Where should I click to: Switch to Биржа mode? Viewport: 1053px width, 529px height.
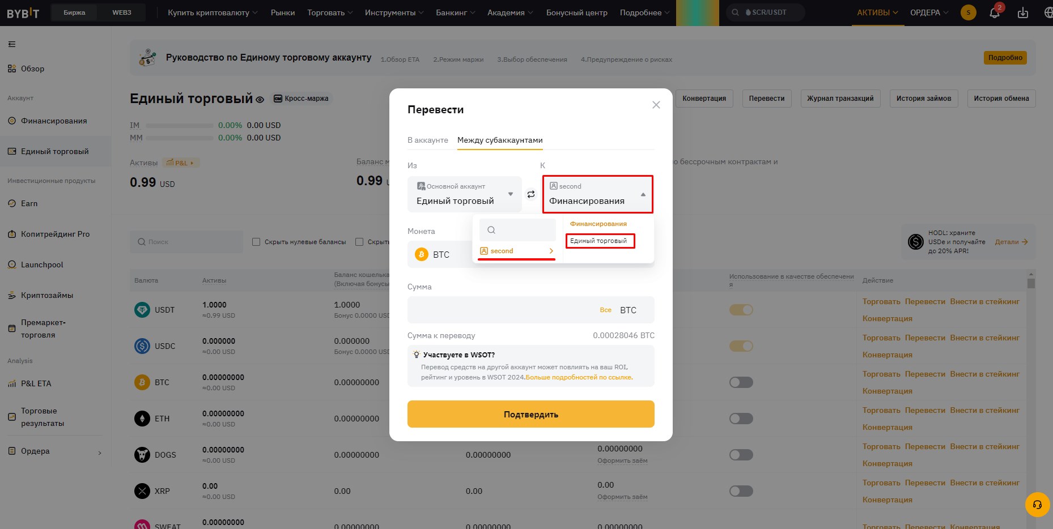pos(74,12)
